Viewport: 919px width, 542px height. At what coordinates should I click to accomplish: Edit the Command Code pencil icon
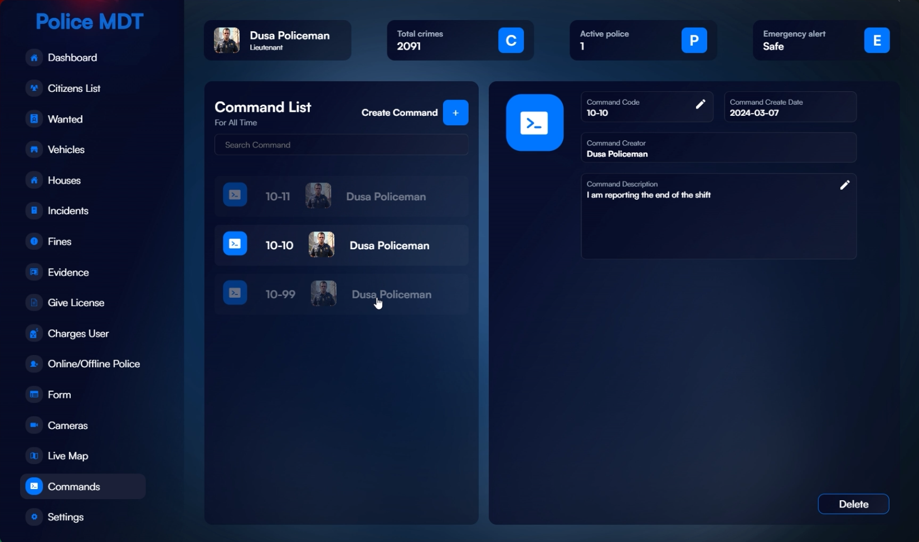point(701,104)
